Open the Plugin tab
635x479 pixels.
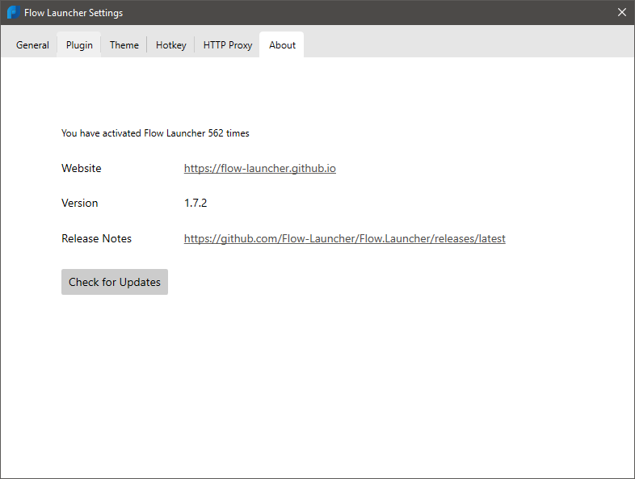click(x=79, y=45)
